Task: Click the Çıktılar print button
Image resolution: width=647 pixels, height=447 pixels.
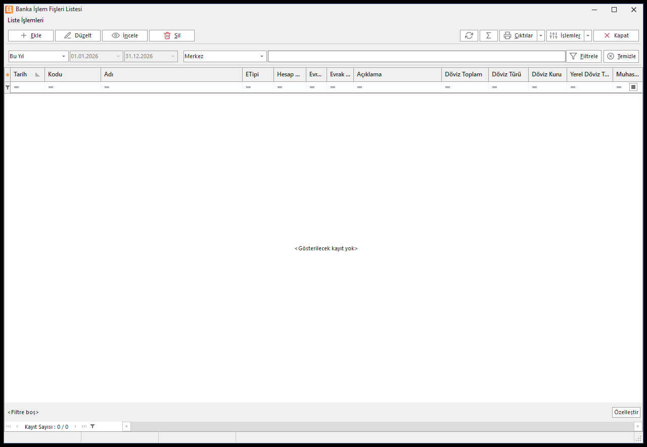Action: click(518, 35)
